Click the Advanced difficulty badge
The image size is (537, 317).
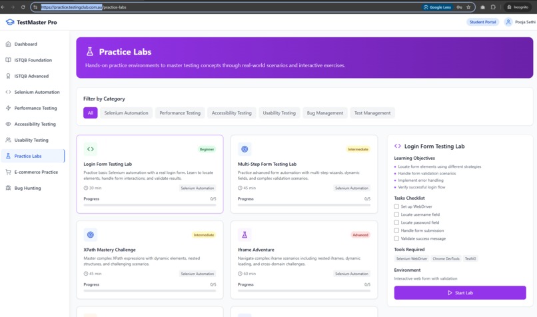pos(360,235)
